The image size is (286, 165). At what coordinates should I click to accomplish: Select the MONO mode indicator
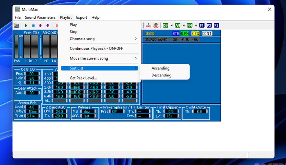(163, 40)
